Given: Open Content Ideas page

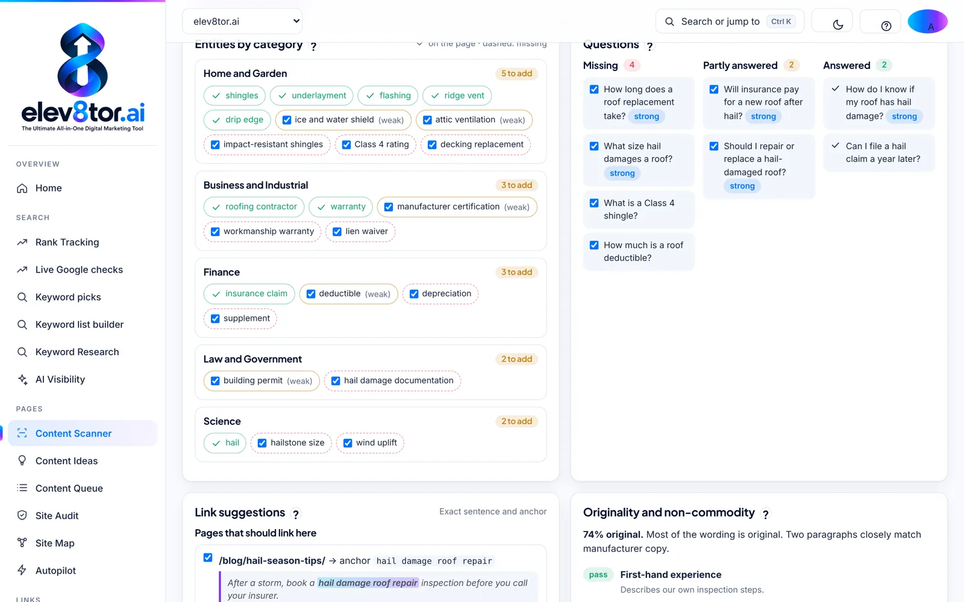Looking at the screenshot, I should (83, 461).
